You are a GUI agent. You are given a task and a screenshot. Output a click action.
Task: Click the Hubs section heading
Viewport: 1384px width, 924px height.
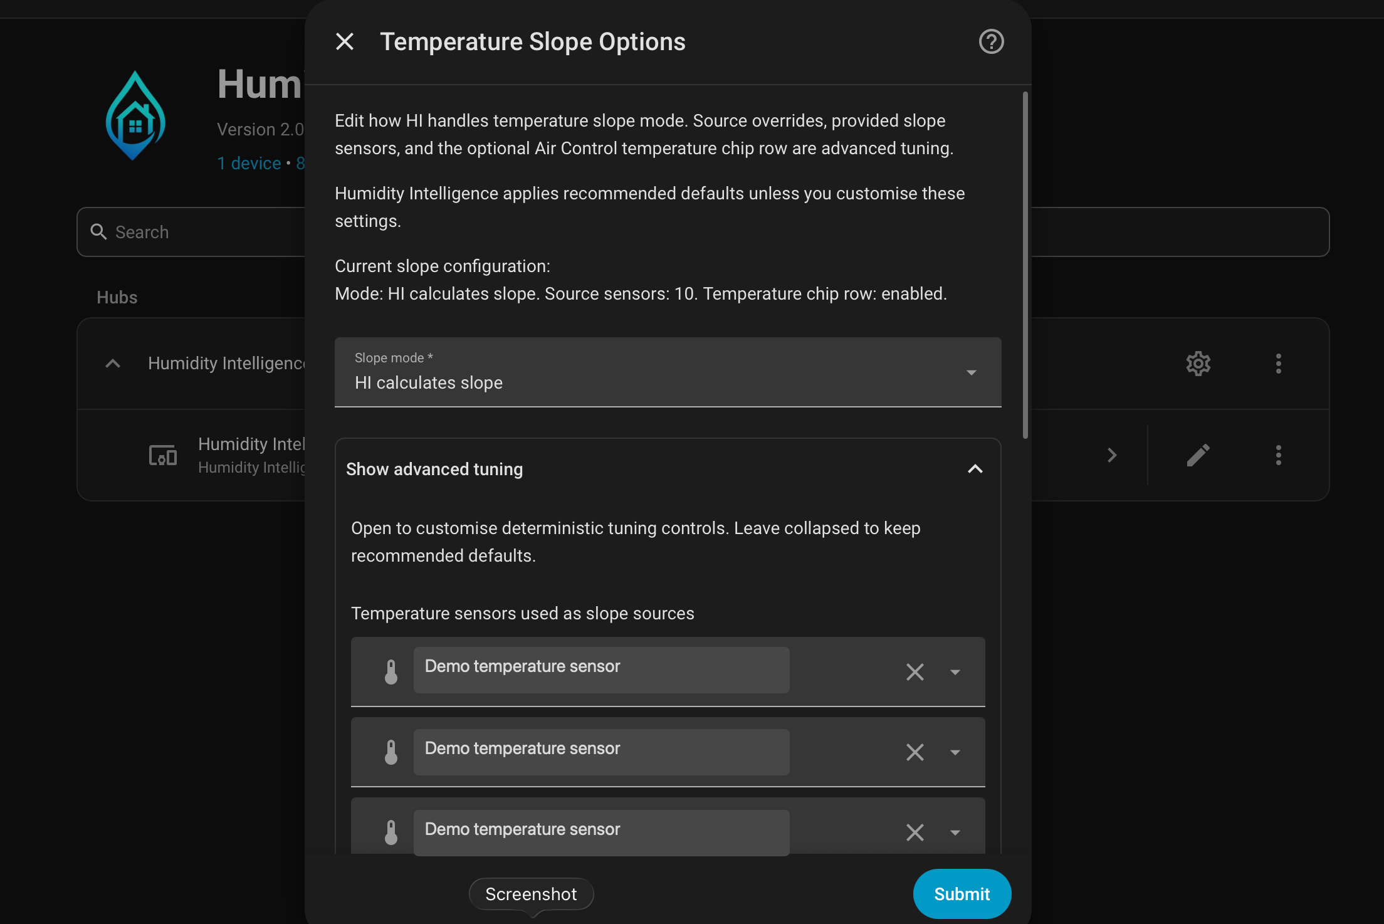(117, 297)
